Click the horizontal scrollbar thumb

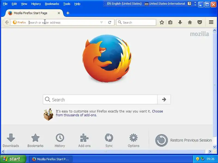105,151
